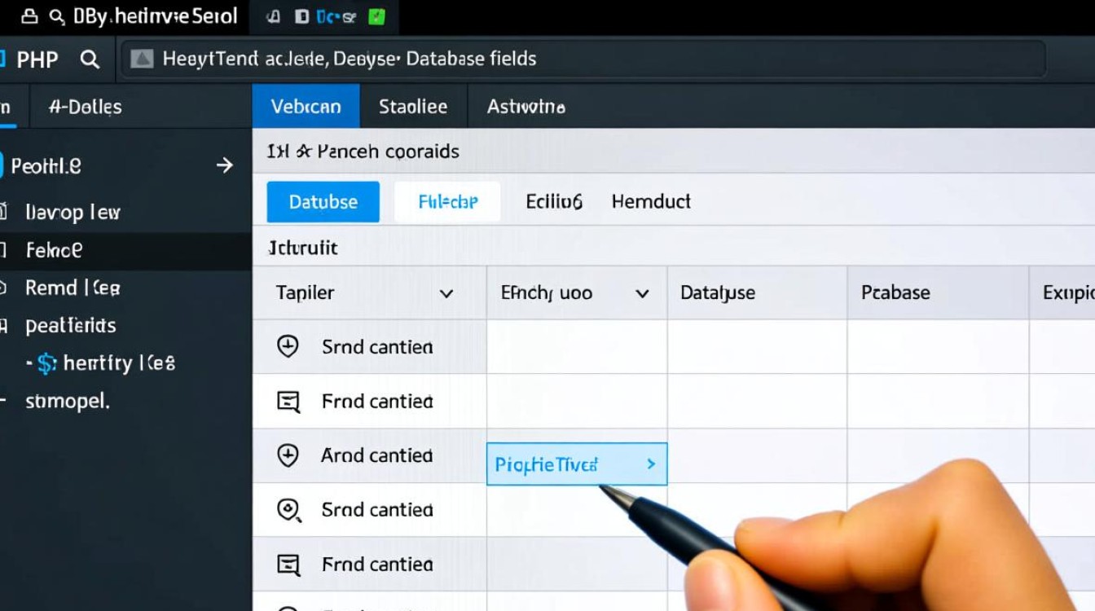This screenshot has width=1095, height=611.
Task: Click the white Fiulecap button
Action: (x=447, y=202)
